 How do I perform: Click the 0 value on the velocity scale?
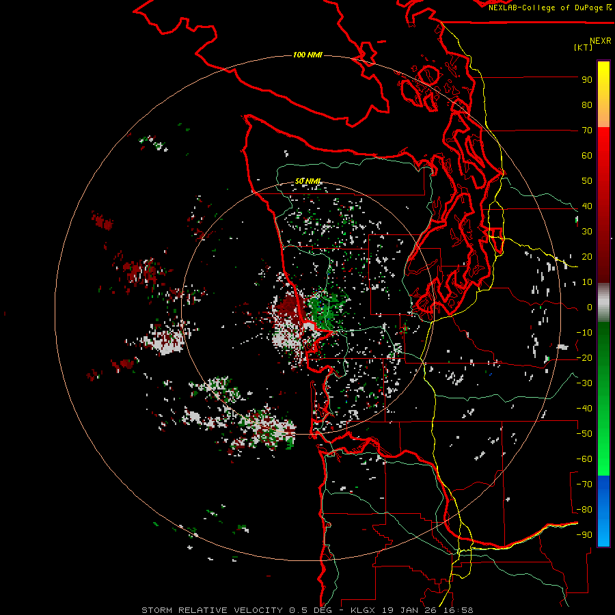(590, 307)
